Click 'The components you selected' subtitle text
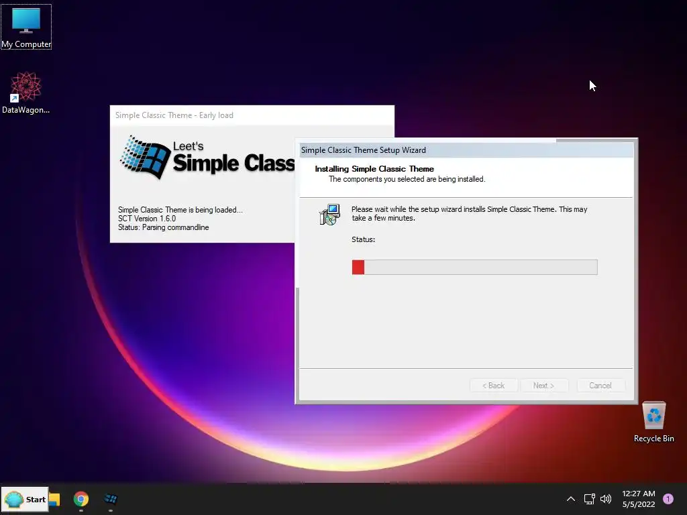 [407, 179]
